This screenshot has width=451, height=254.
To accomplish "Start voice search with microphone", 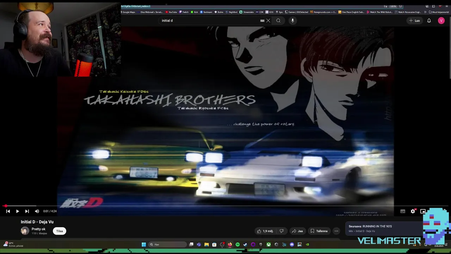I will pos(292,20).
